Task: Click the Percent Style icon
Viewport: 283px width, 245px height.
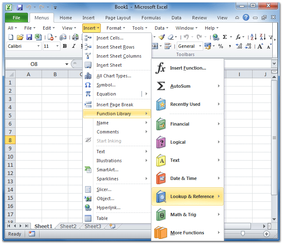Action: 220,46
